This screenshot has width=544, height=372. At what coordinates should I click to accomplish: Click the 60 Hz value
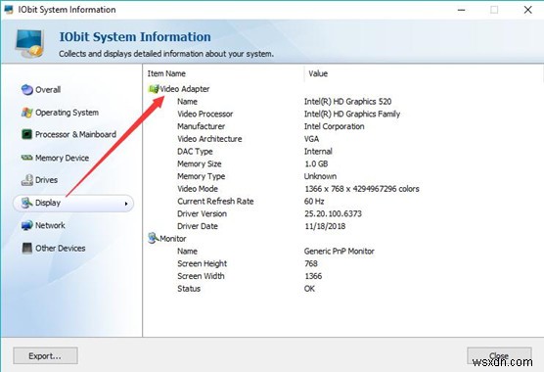314,202
